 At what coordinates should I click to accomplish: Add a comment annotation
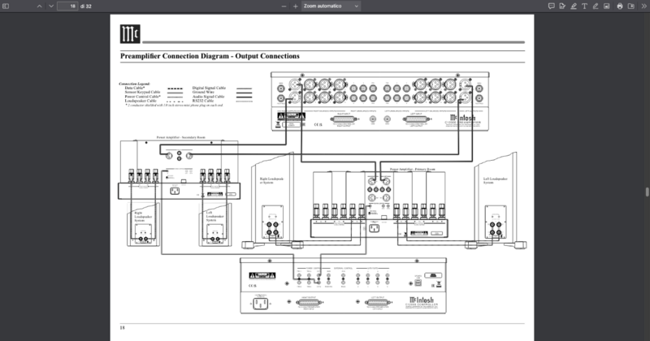pos(552,6)
